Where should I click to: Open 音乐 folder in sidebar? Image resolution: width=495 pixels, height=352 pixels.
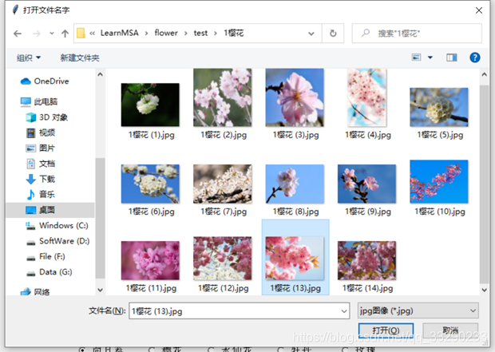point(41,194)
